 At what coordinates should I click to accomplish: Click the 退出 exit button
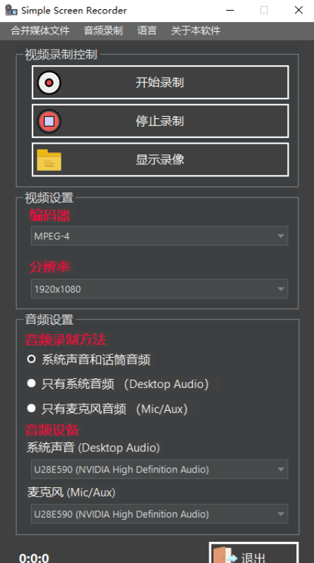(x=254, y=553)
